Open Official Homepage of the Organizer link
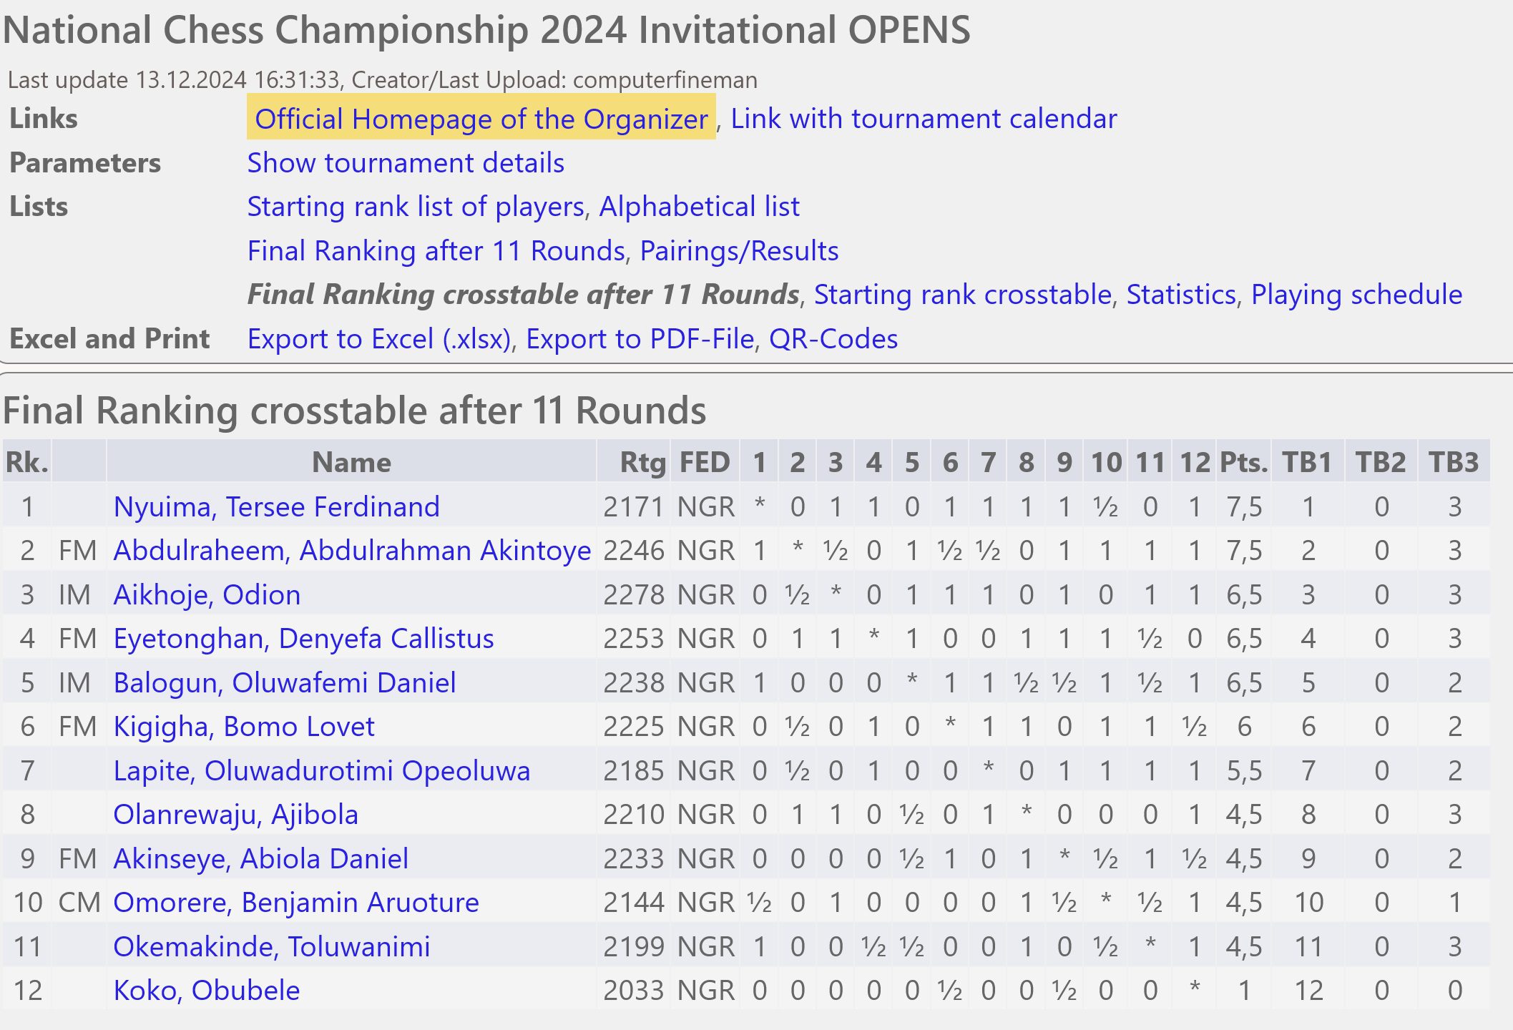The height and width of the screenshot is (1030, 1513). point(481,119)
